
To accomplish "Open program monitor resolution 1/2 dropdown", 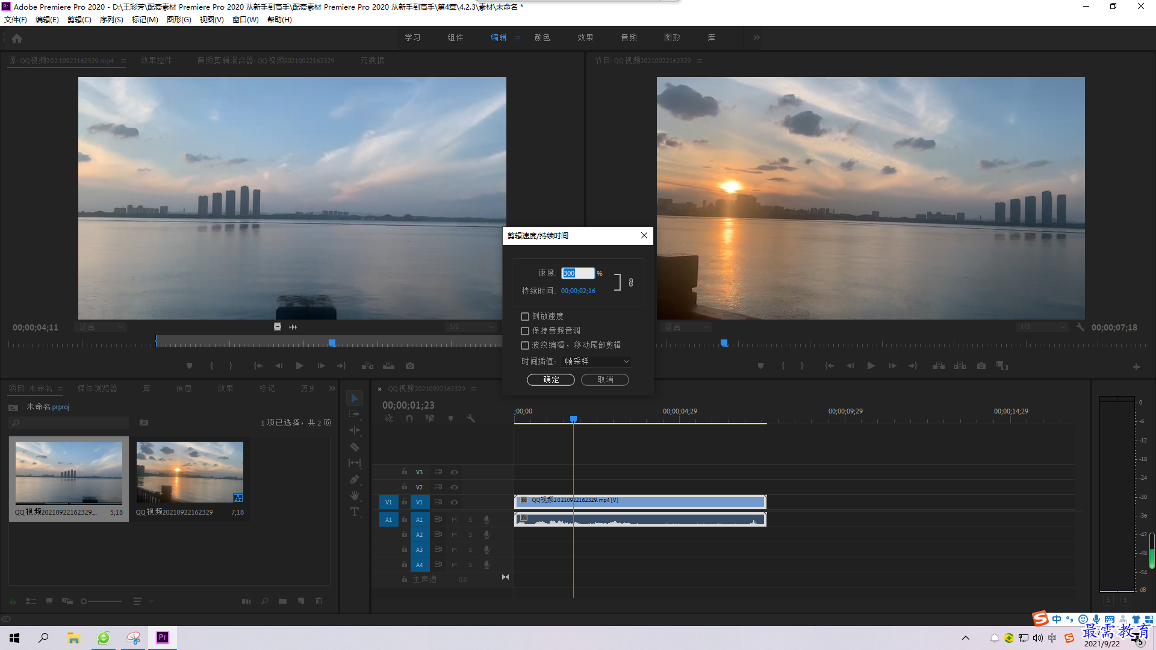I will click(x=1042, y=327).
